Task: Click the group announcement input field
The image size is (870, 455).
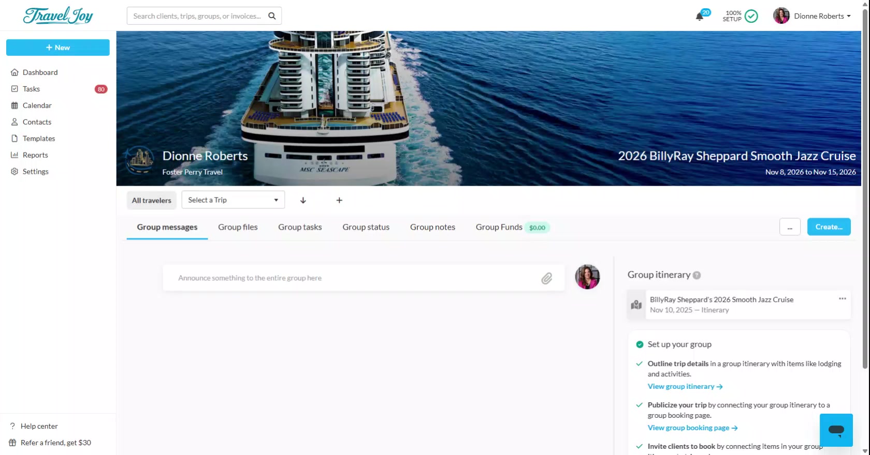Action: [352, 278]
